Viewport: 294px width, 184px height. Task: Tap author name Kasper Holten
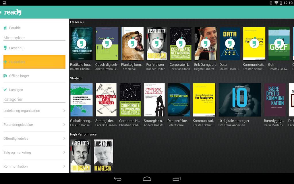156,69
